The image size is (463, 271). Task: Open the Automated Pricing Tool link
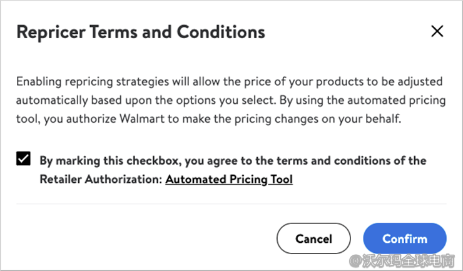point(229,180)
